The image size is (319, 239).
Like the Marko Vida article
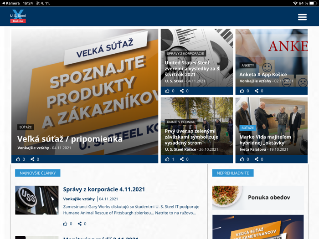point(242,159)
